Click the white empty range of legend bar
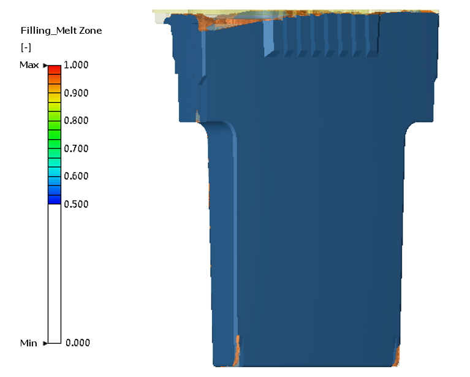Viewport: 470px width, 377px height. point(55,273)
